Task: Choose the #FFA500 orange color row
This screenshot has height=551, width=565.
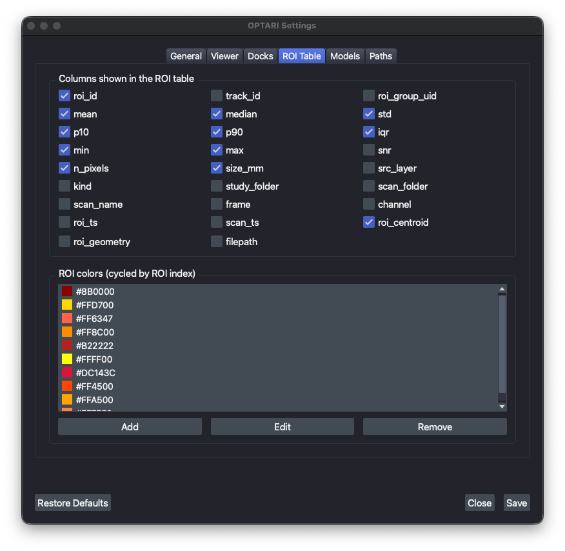Action: coord(278,399)
